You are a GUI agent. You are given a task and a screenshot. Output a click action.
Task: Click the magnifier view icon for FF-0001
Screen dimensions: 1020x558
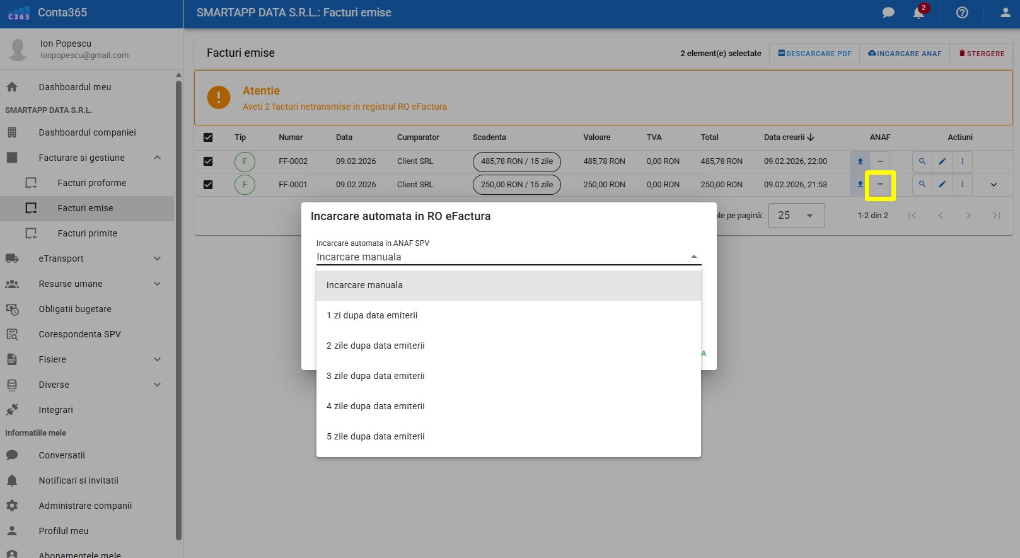[922, 185]
